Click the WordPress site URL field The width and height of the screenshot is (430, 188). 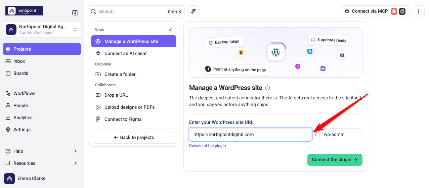tap(251, 134)
